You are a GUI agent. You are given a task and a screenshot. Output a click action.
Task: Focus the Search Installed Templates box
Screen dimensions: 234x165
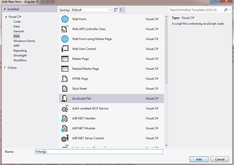point(196,10)
